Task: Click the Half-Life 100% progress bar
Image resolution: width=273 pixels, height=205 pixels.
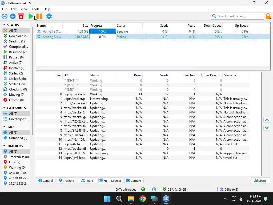Action: pos(103,31)
